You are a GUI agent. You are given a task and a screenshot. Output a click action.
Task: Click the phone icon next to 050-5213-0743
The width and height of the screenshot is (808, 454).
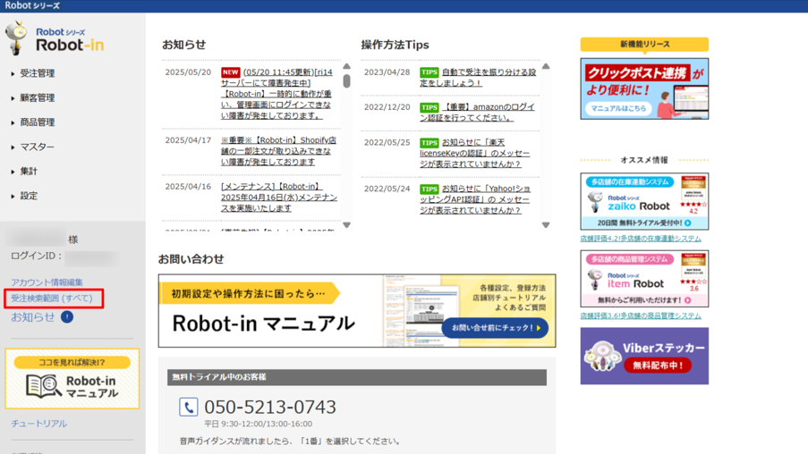189,408
